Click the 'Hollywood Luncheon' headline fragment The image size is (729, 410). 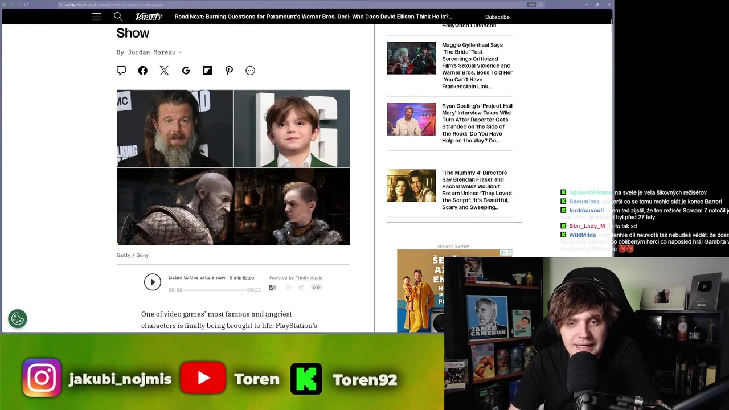(469, 26)
